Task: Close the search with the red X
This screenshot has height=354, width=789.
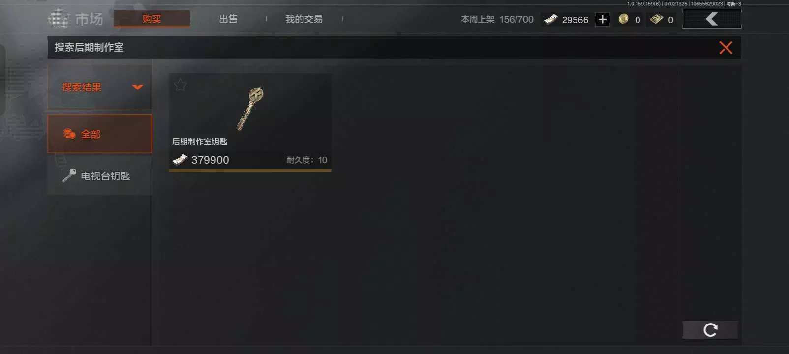Action: (x=726, y=48)
